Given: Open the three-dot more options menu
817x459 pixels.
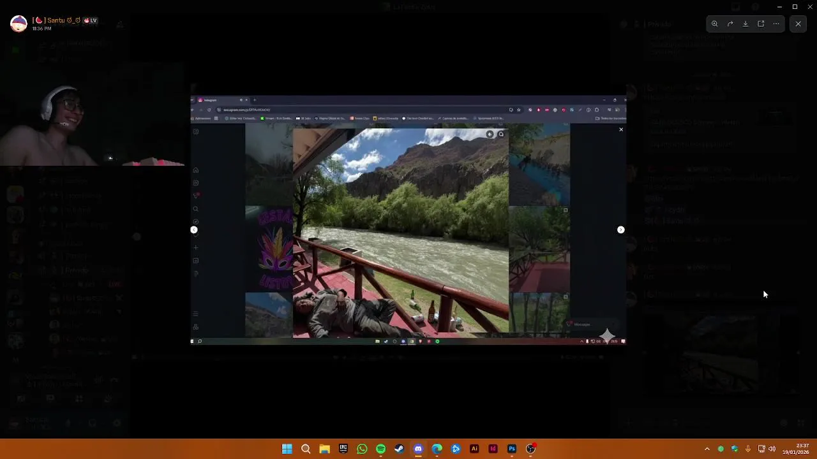Looking at the screenshot, I should (x=776, y=24).
